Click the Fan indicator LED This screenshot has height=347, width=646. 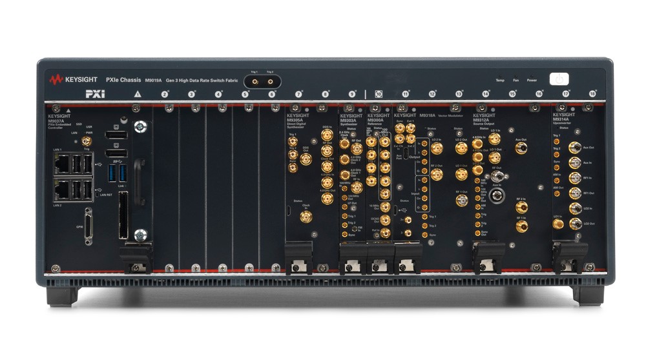pos(516,77)
